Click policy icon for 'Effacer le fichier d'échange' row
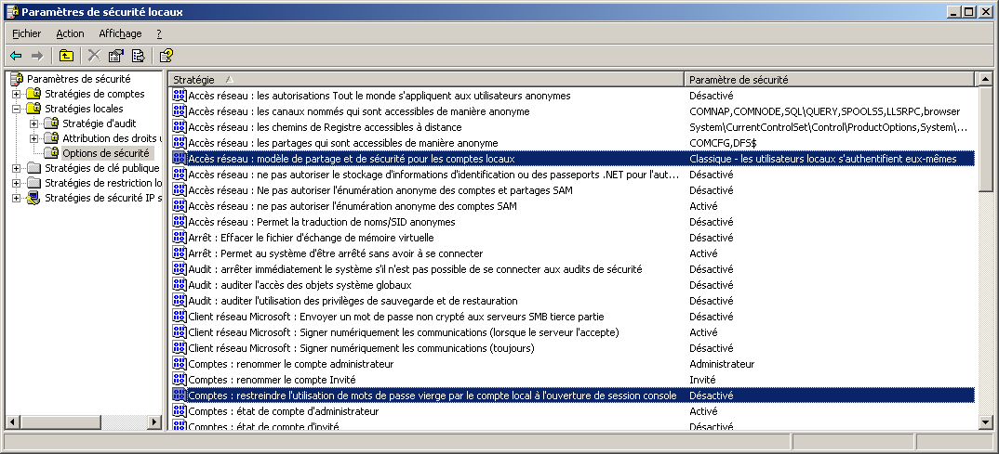Viewport: 999px width, 454px height. click(x=179, y=238)
